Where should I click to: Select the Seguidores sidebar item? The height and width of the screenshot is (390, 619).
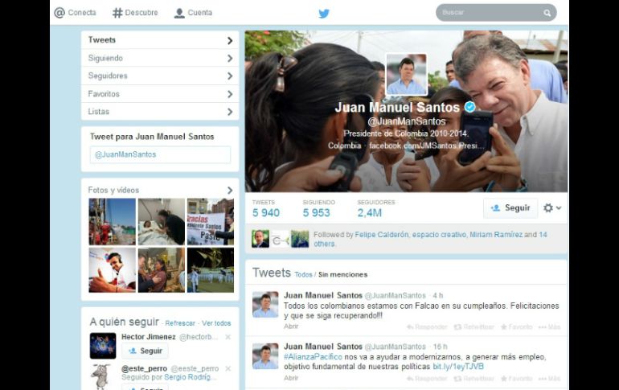coord(160,76)
